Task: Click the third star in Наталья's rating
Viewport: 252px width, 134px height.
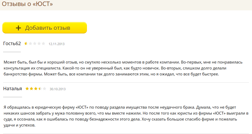Action: coord(36,89)
